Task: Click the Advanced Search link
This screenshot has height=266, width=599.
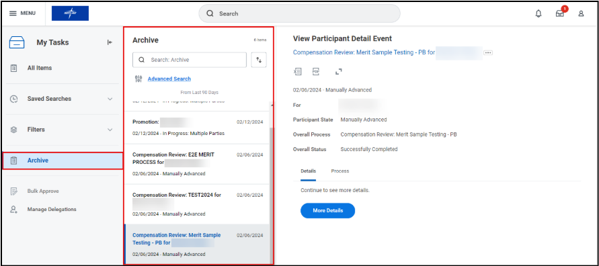Action: point(169,79)
